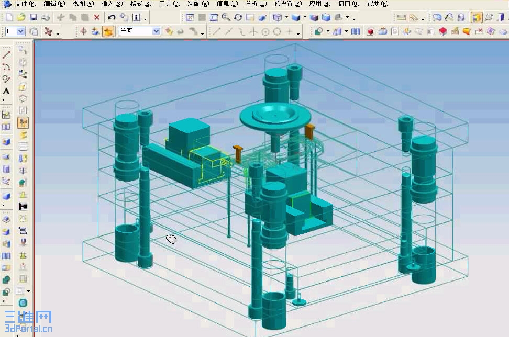
Task: Open the 应用(N) menu
Action: (320, 4)
